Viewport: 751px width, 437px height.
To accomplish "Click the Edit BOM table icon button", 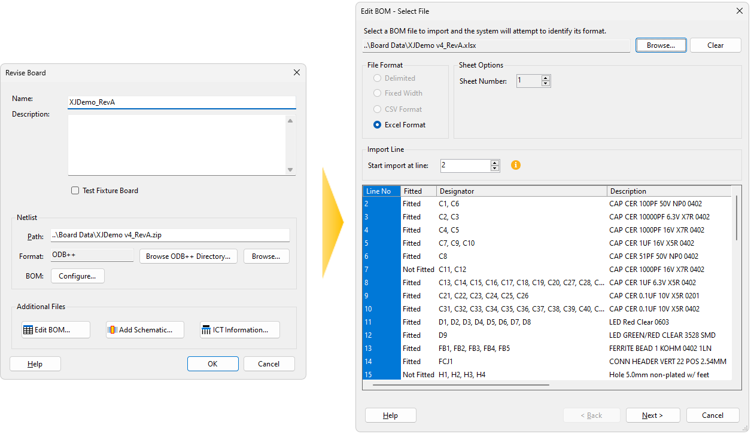I will pos(56,330).
